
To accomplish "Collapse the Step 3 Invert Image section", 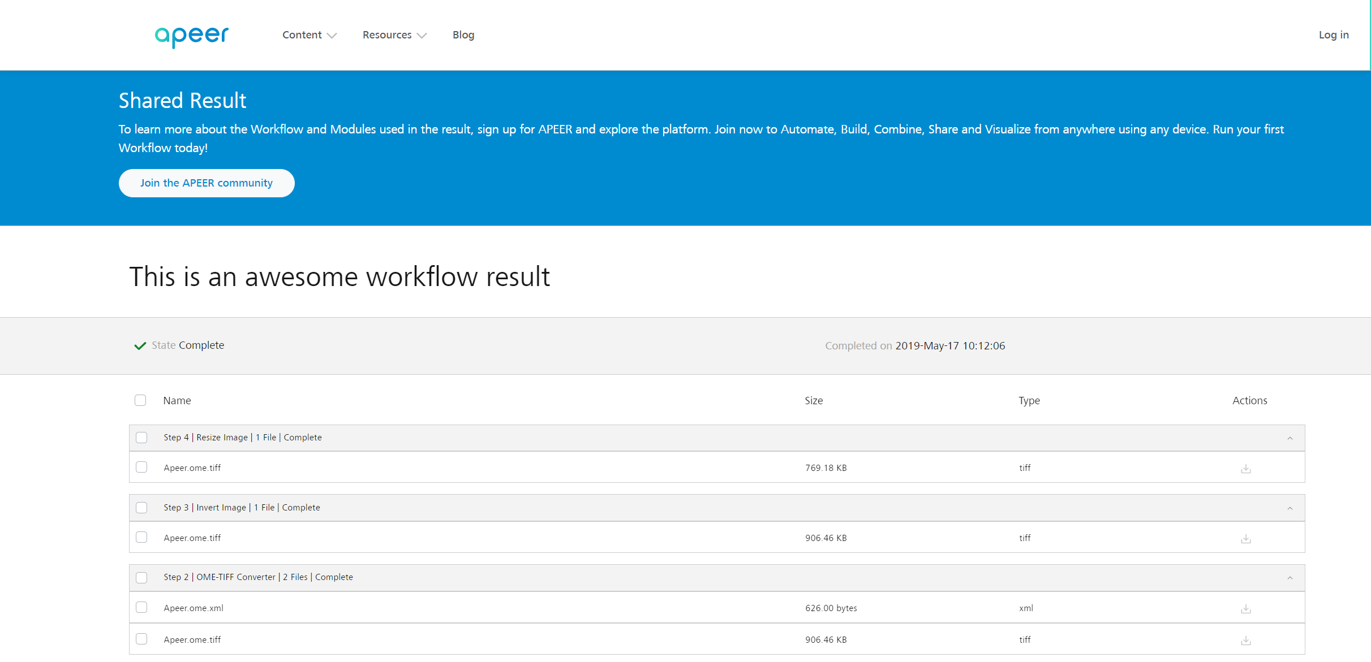I will [x=1290, y=508].
